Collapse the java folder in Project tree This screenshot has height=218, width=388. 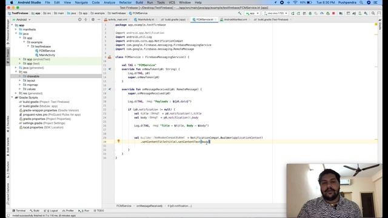tap(16, 34)
